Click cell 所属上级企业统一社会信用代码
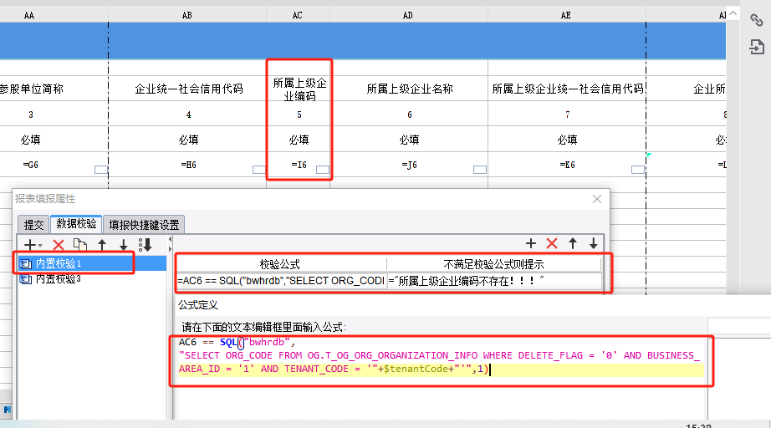The image size is (771, 428). click(567, 89)
